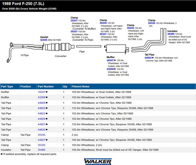Open muffler 43299 link below muffler drawing
This screenshot has width=196, height=165.
110,69
